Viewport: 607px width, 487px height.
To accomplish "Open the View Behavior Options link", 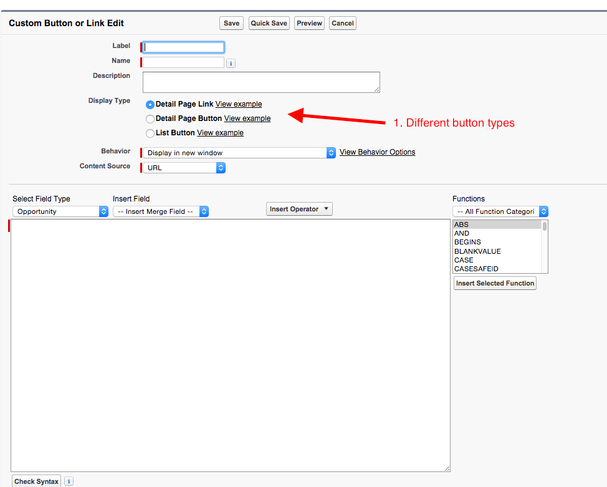I will tap(378, 152).
